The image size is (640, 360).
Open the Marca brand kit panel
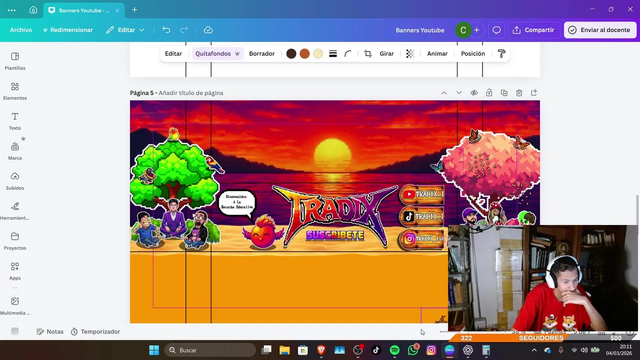point(15,151)
